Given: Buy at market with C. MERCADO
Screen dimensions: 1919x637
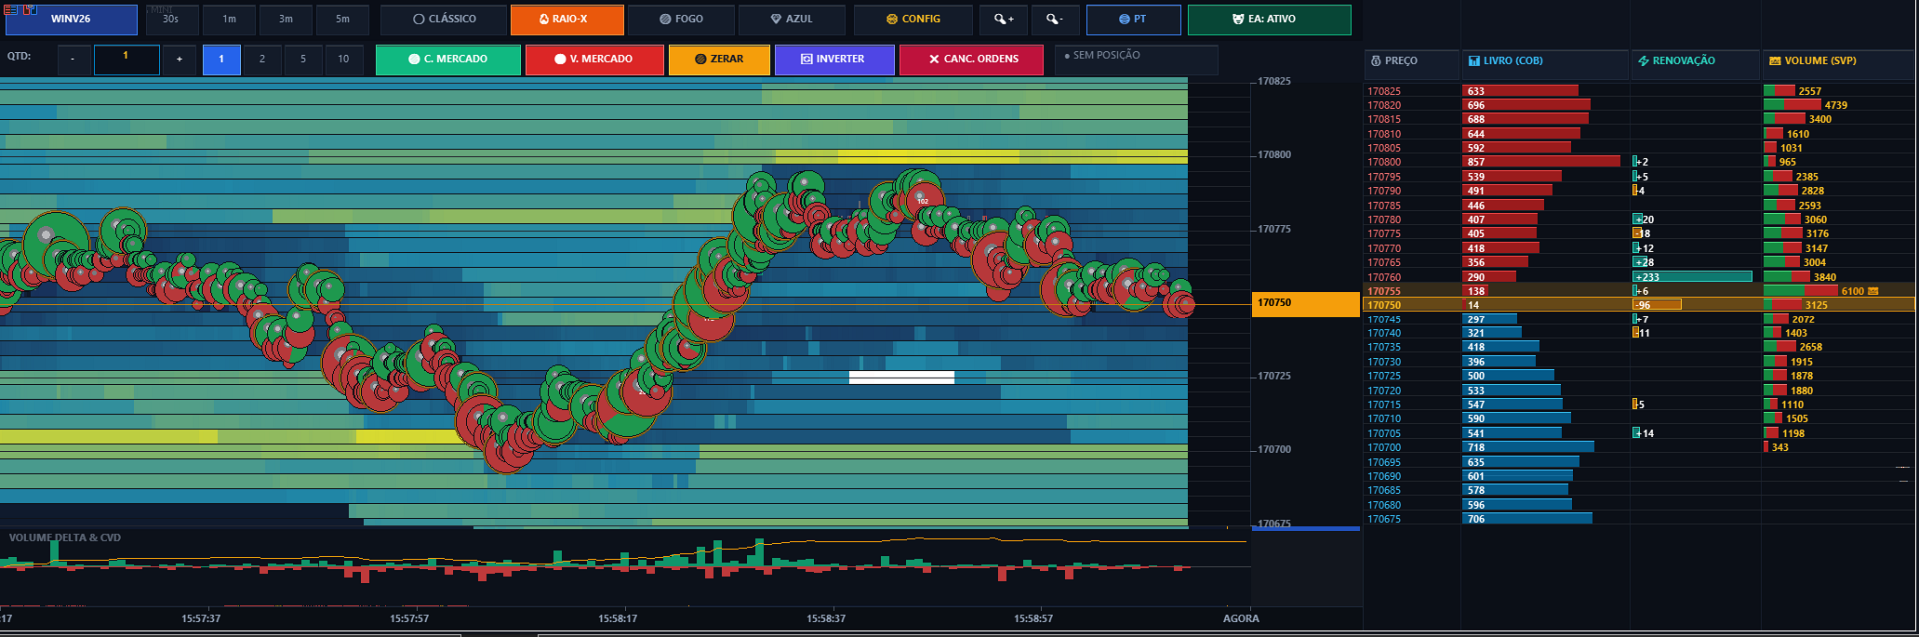Looking at the screenshot, I should 448,59.
